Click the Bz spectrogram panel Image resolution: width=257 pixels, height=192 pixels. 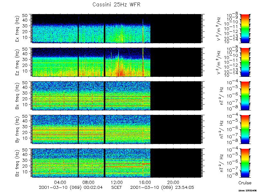[x=116, y=163]
